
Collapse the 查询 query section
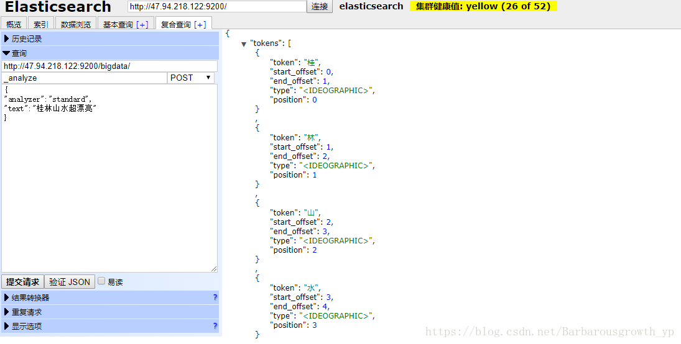110,53
